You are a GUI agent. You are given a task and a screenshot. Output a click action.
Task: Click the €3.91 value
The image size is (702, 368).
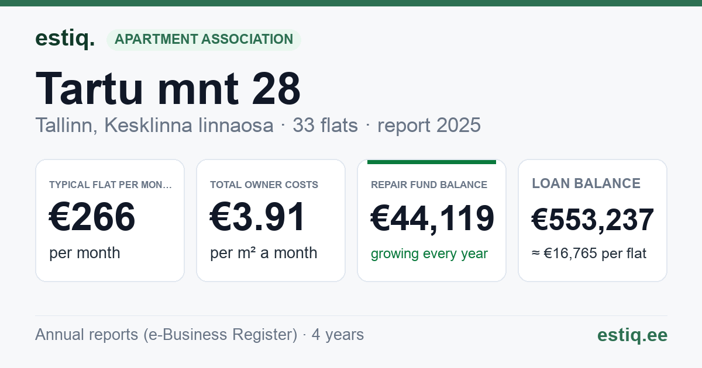pyautogui.click(x=258, y=217)
